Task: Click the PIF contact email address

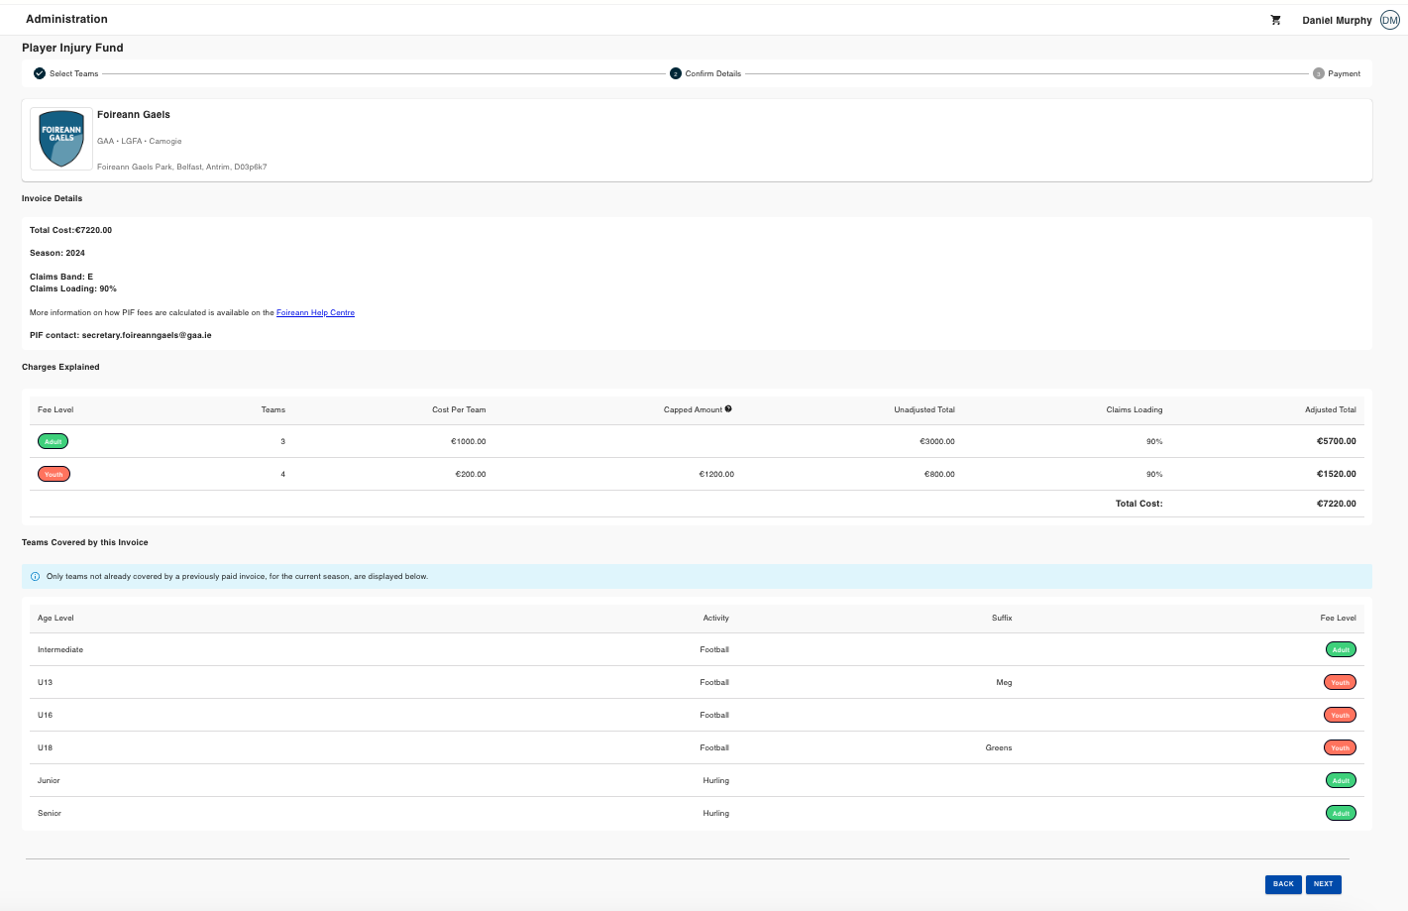Action: coord(147,335)
